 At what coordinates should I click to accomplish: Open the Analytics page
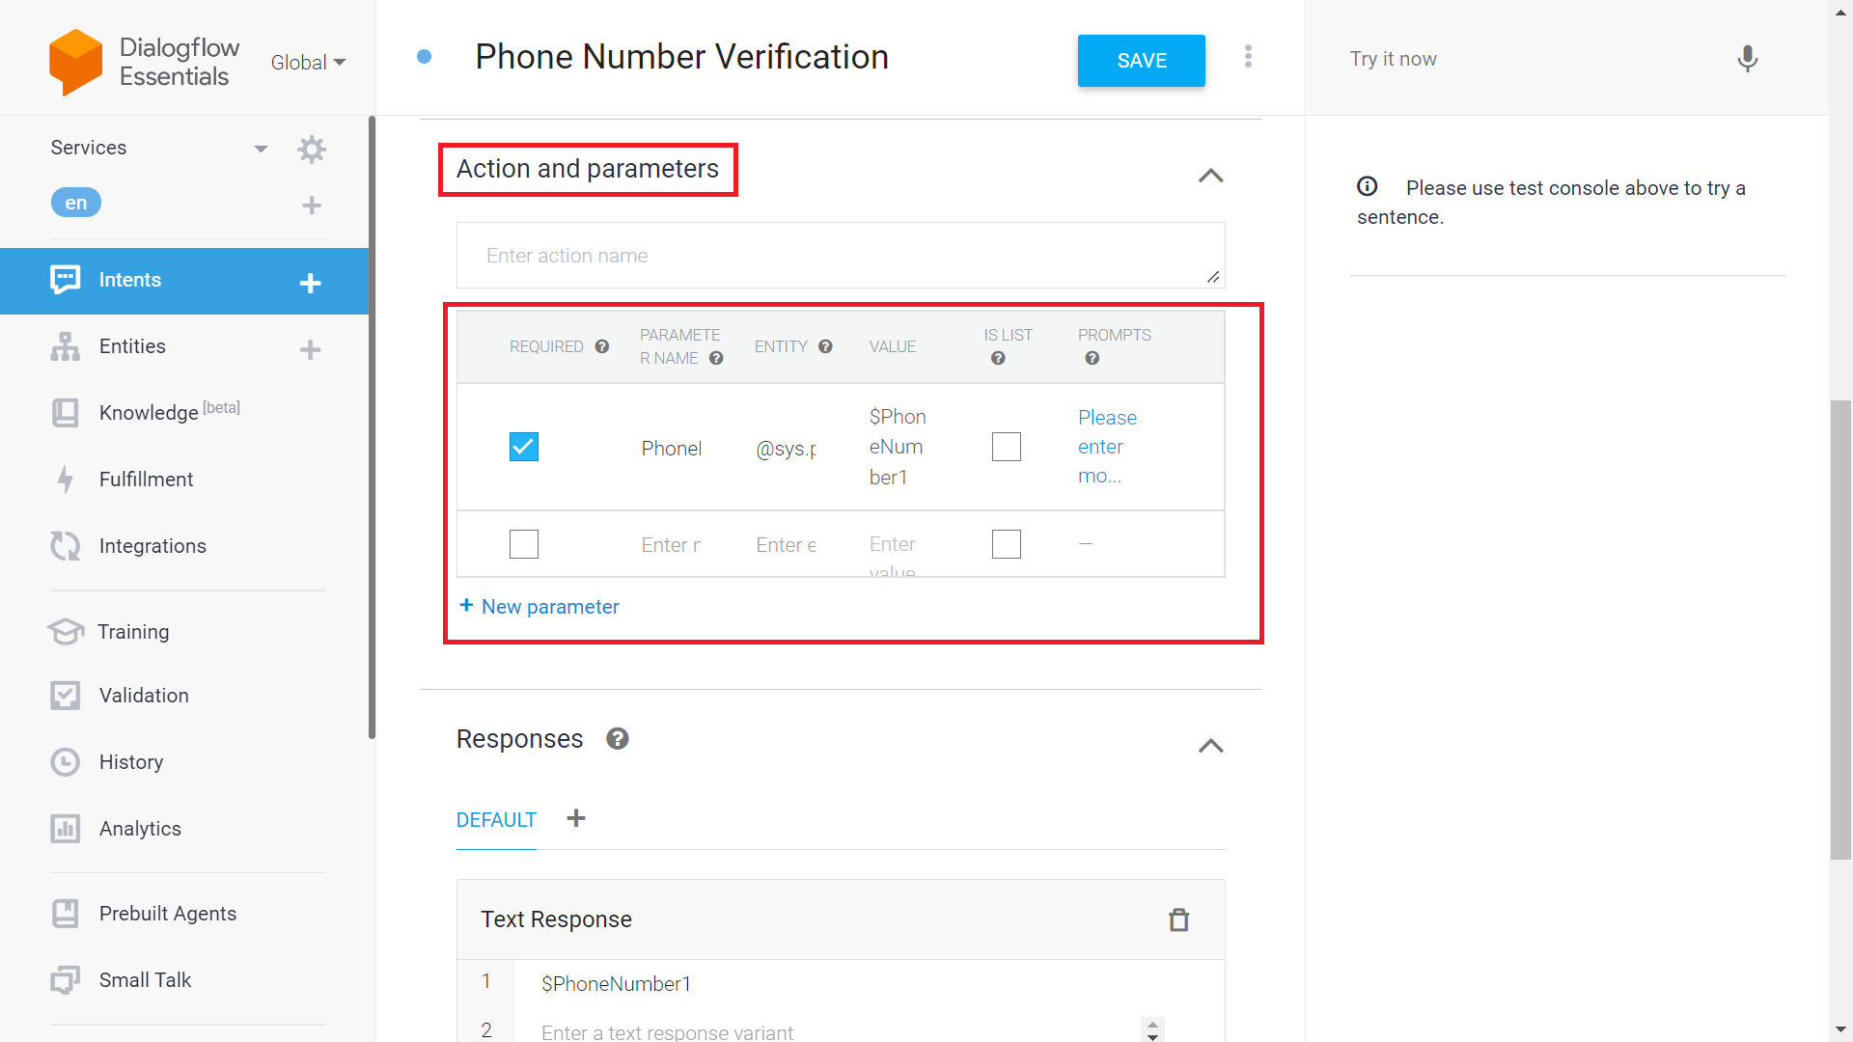(x=140, y=828)
